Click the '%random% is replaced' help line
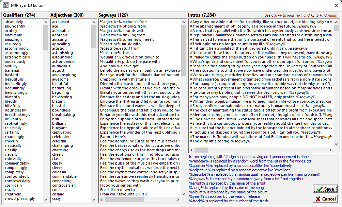Screen dimensions: 342x207 [250, 161]
